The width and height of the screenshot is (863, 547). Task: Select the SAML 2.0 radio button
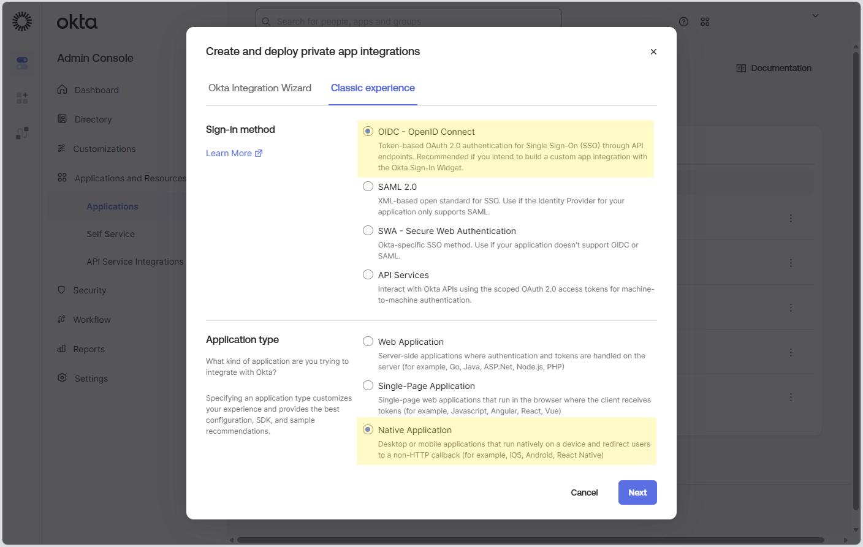click(x=368, y=186)
